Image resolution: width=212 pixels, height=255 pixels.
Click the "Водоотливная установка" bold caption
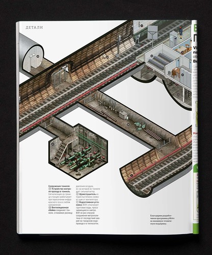(x=87, y=203)
